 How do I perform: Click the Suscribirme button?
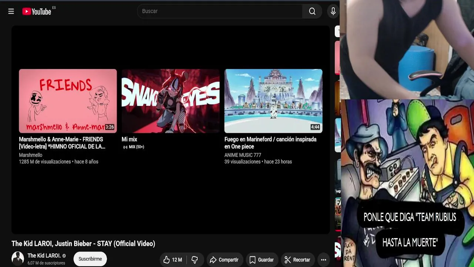(x=90, y=259)
